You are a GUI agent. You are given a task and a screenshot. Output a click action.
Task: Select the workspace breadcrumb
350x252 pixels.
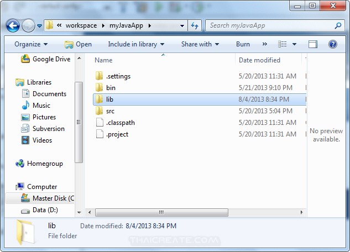[81, 25]
